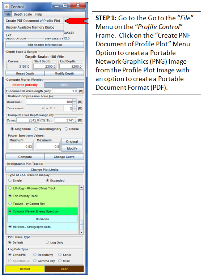
Task: Click the yellow Default color button
Action: (25, 269)
